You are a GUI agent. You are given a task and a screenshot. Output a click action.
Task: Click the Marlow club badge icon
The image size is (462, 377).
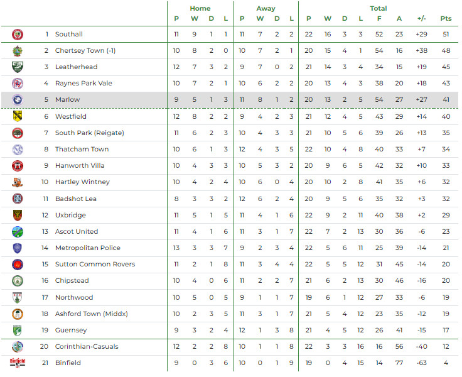18,99
